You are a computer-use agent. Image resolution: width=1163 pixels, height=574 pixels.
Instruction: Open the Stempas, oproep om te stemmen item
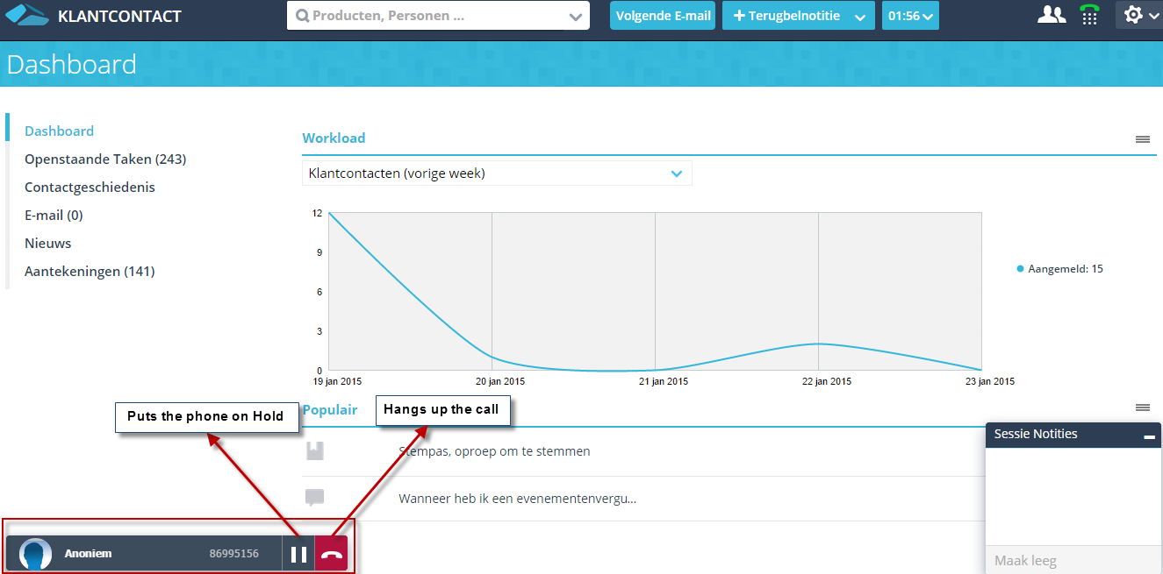(494, 451)
